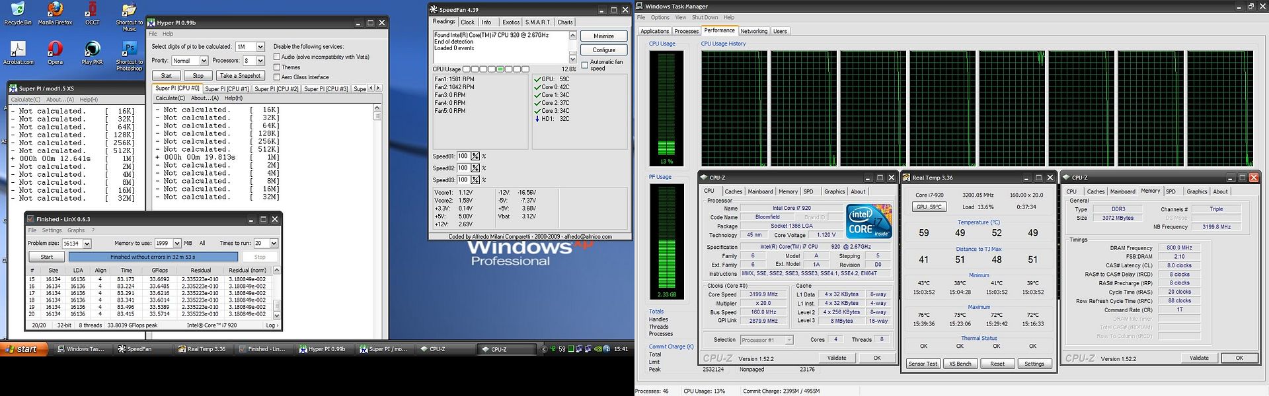Click the Task Manager CPU Usage meter
This screenshot has height=396, width=1269.
666,108
